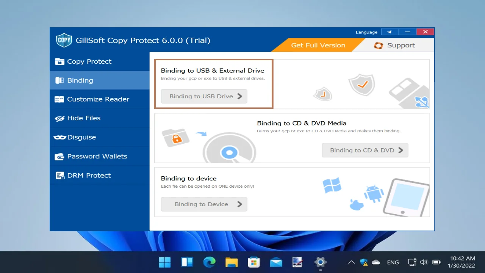
Task: Click the large shield checkmark illustration
Action: pyautogui.click(x=361, y=85)
